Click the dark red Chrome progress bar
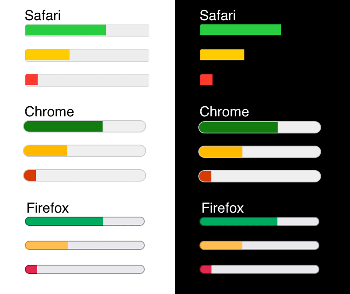The height and width of the screenshot is (294, 350). click(x=29, y=175)
